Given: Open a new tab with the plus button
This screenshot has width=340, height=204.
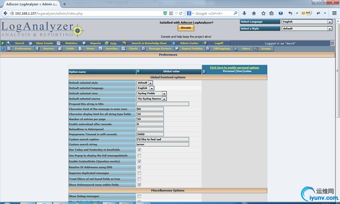Looking at the screenshot, I should pyautogui.click(x=64, y=4).
